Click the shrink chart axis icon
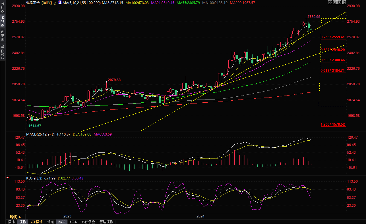 pyautogui.click(x=335, y=2)
